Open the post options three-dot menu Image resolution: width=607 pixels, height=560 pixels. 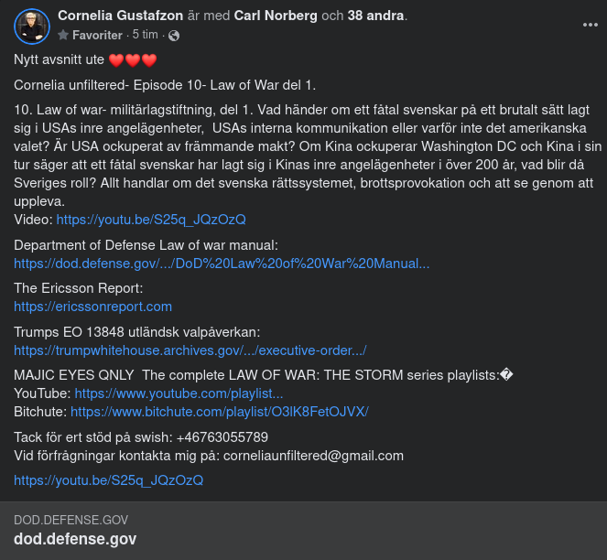pyautogui.click(x=591, y=25)
